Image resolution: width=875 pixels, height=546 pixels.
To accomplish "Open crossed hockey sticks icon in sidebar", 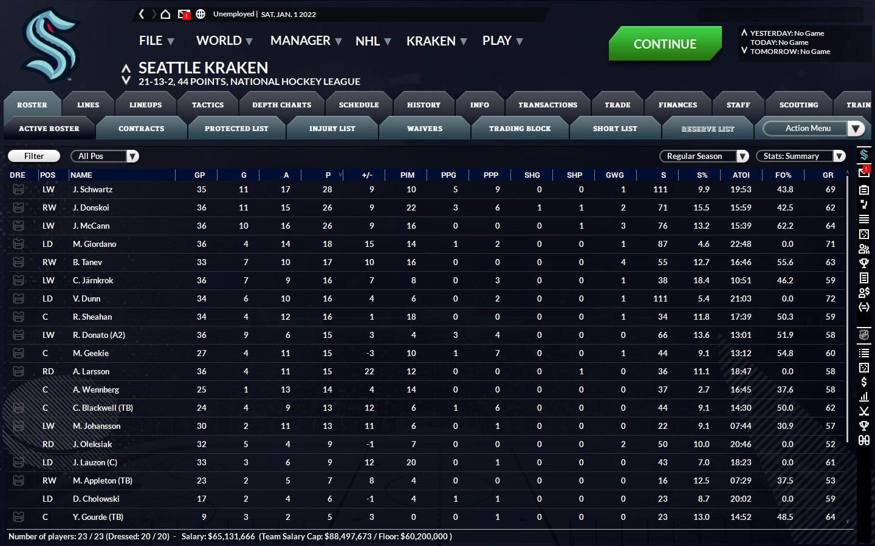I will [863, 411].
